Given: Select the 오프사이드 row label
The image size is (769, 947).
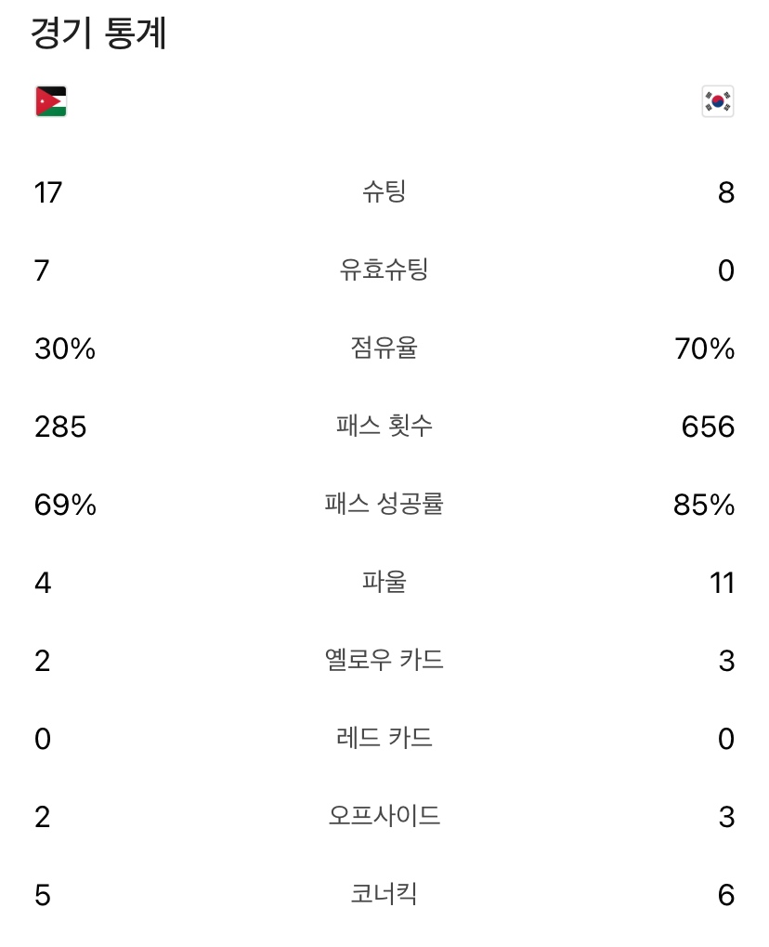Looking at the screenshot, I should [384, 816].
